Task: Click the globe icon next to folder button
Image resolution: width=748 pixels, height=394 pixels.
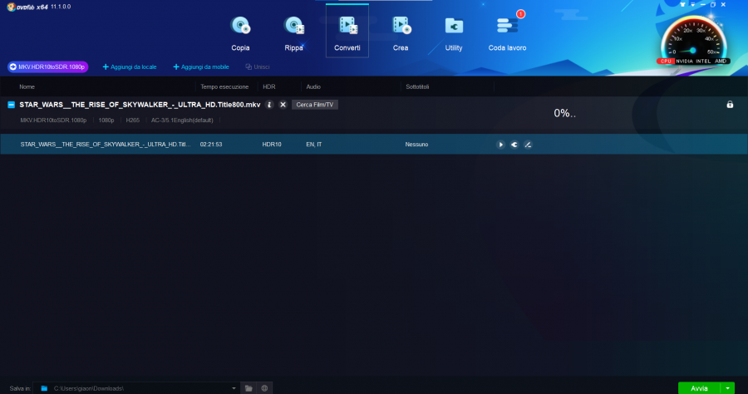Action: coord(264,388)
